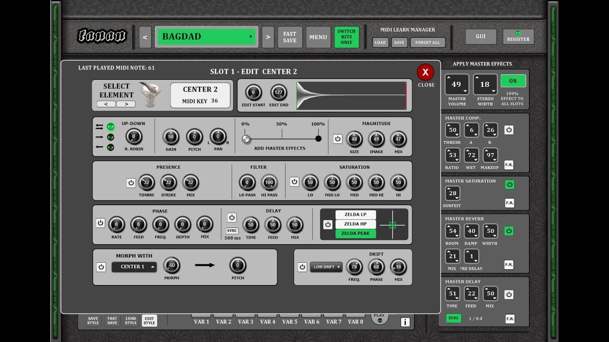609x342 pixels.
Task: Toggle the Saturation section power button
Action: [295, 181]
